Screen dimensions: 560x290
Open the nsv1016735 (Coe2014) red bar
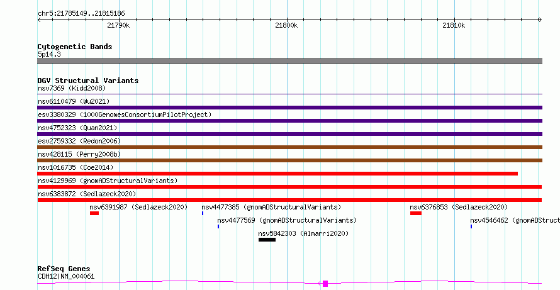tap(277, 174)
